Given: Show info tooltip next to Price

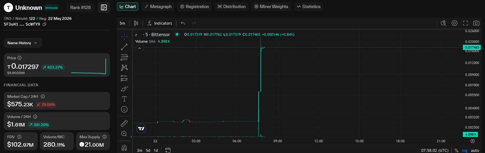Looking at the screenshot, I should [19, 58].
